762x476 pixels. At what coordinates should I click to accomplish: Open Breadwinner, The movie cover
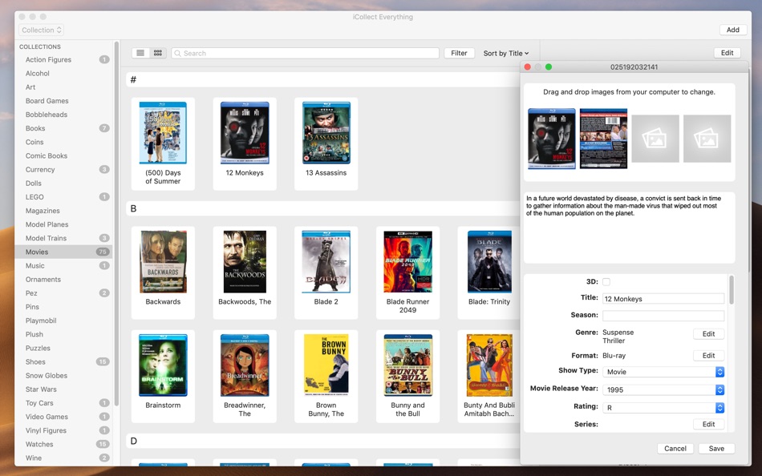tap(245, 365)
